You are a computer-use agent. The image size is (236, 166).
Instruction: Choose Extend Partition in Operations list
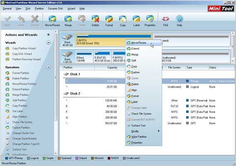pos(21,89)
